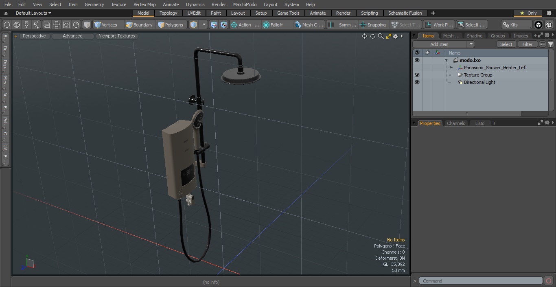
Task: Click the funnel filter icon in Items panel
Action: [551, 44]
